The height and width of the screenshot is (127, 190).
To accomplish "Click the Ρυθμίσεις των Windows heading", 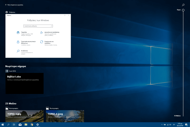I will (38, 20).
